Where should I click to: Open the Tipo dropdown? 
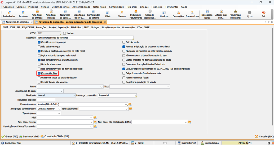pyautogui.click(x=168, y=87)
